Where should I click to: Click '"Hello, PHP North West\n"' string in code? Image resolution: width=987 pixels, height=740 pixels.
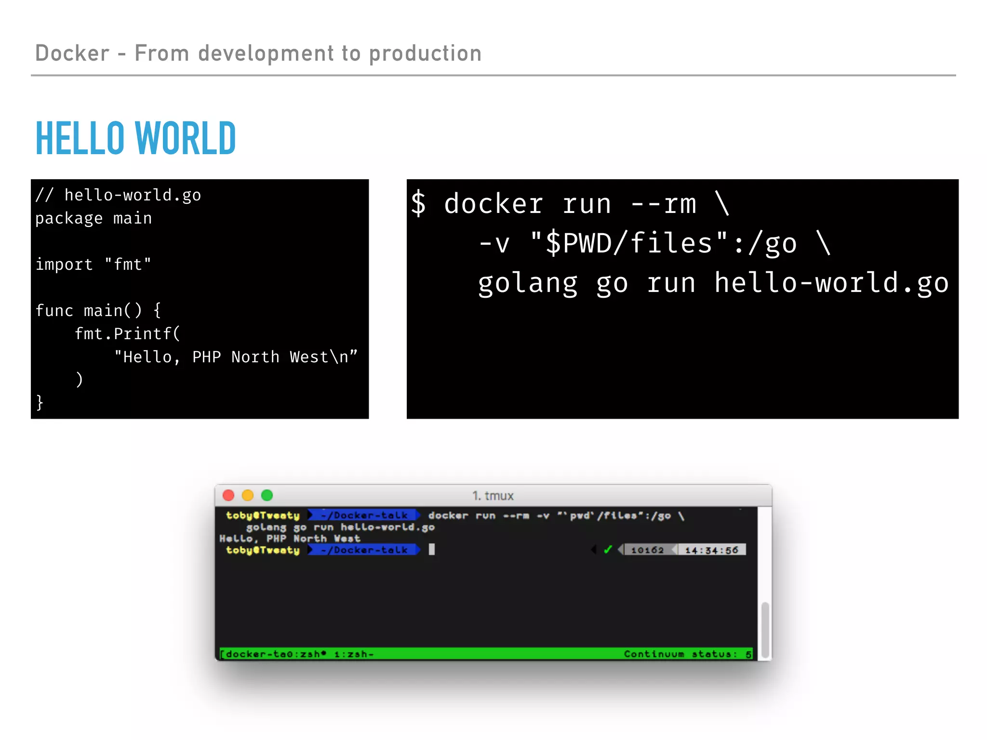tap(236, 357)
